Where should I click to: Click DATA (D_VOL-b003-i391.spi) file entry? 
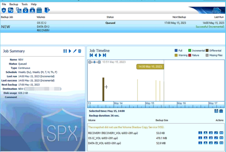click(104, 143)
